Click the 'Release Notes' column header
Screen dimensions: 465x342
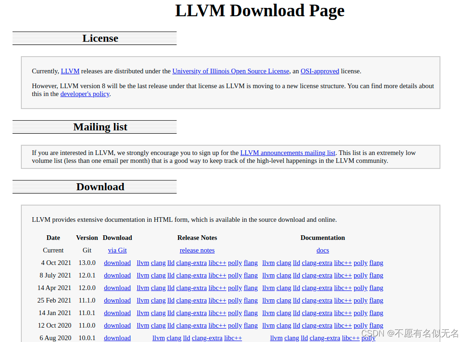(197, 238)
